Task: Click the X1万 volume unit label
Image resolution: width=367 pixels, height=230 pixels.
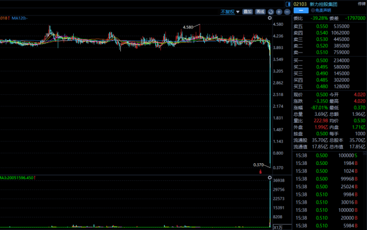Action: pos(278,228)
